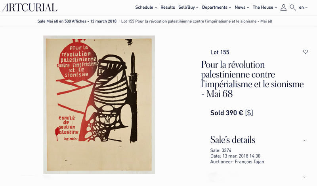Open the Palestinian revolution poster image

pos(99,105)
